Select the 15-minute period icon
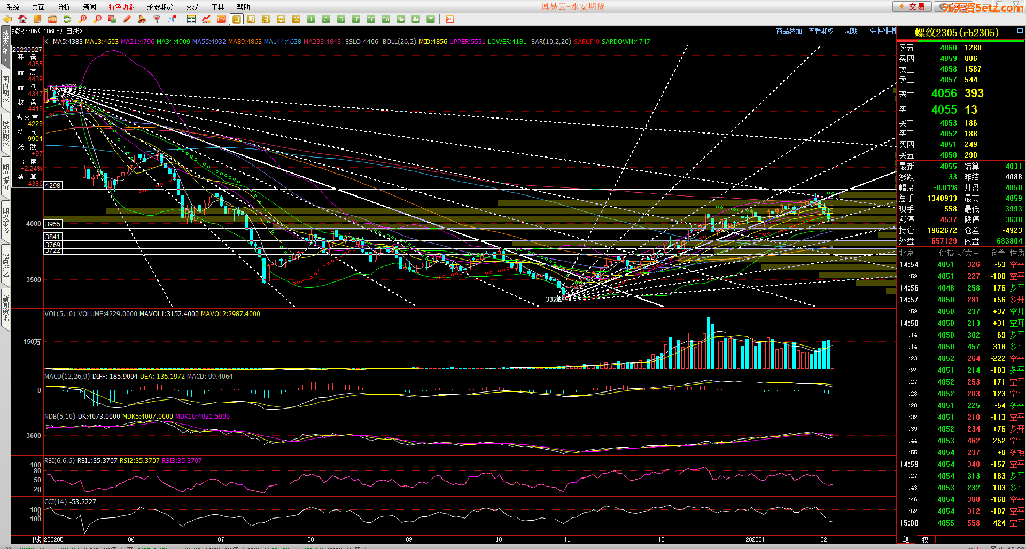Image resolution: width=1026 pixels, height=549 pixels. [356, 19]
